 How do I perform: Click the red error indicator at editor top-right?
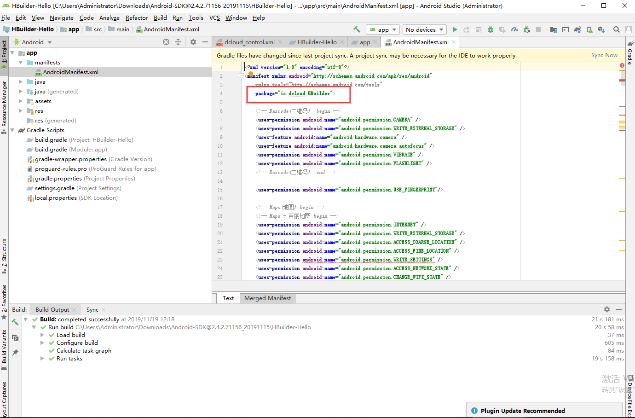coord(622,65)
